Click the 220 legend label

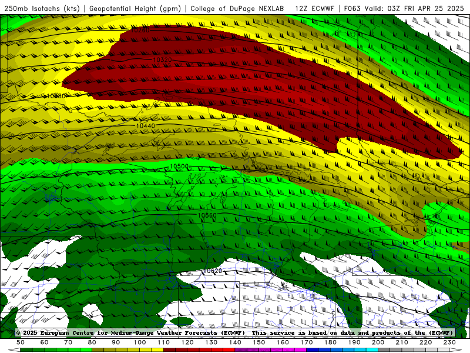tap(425, 342)
